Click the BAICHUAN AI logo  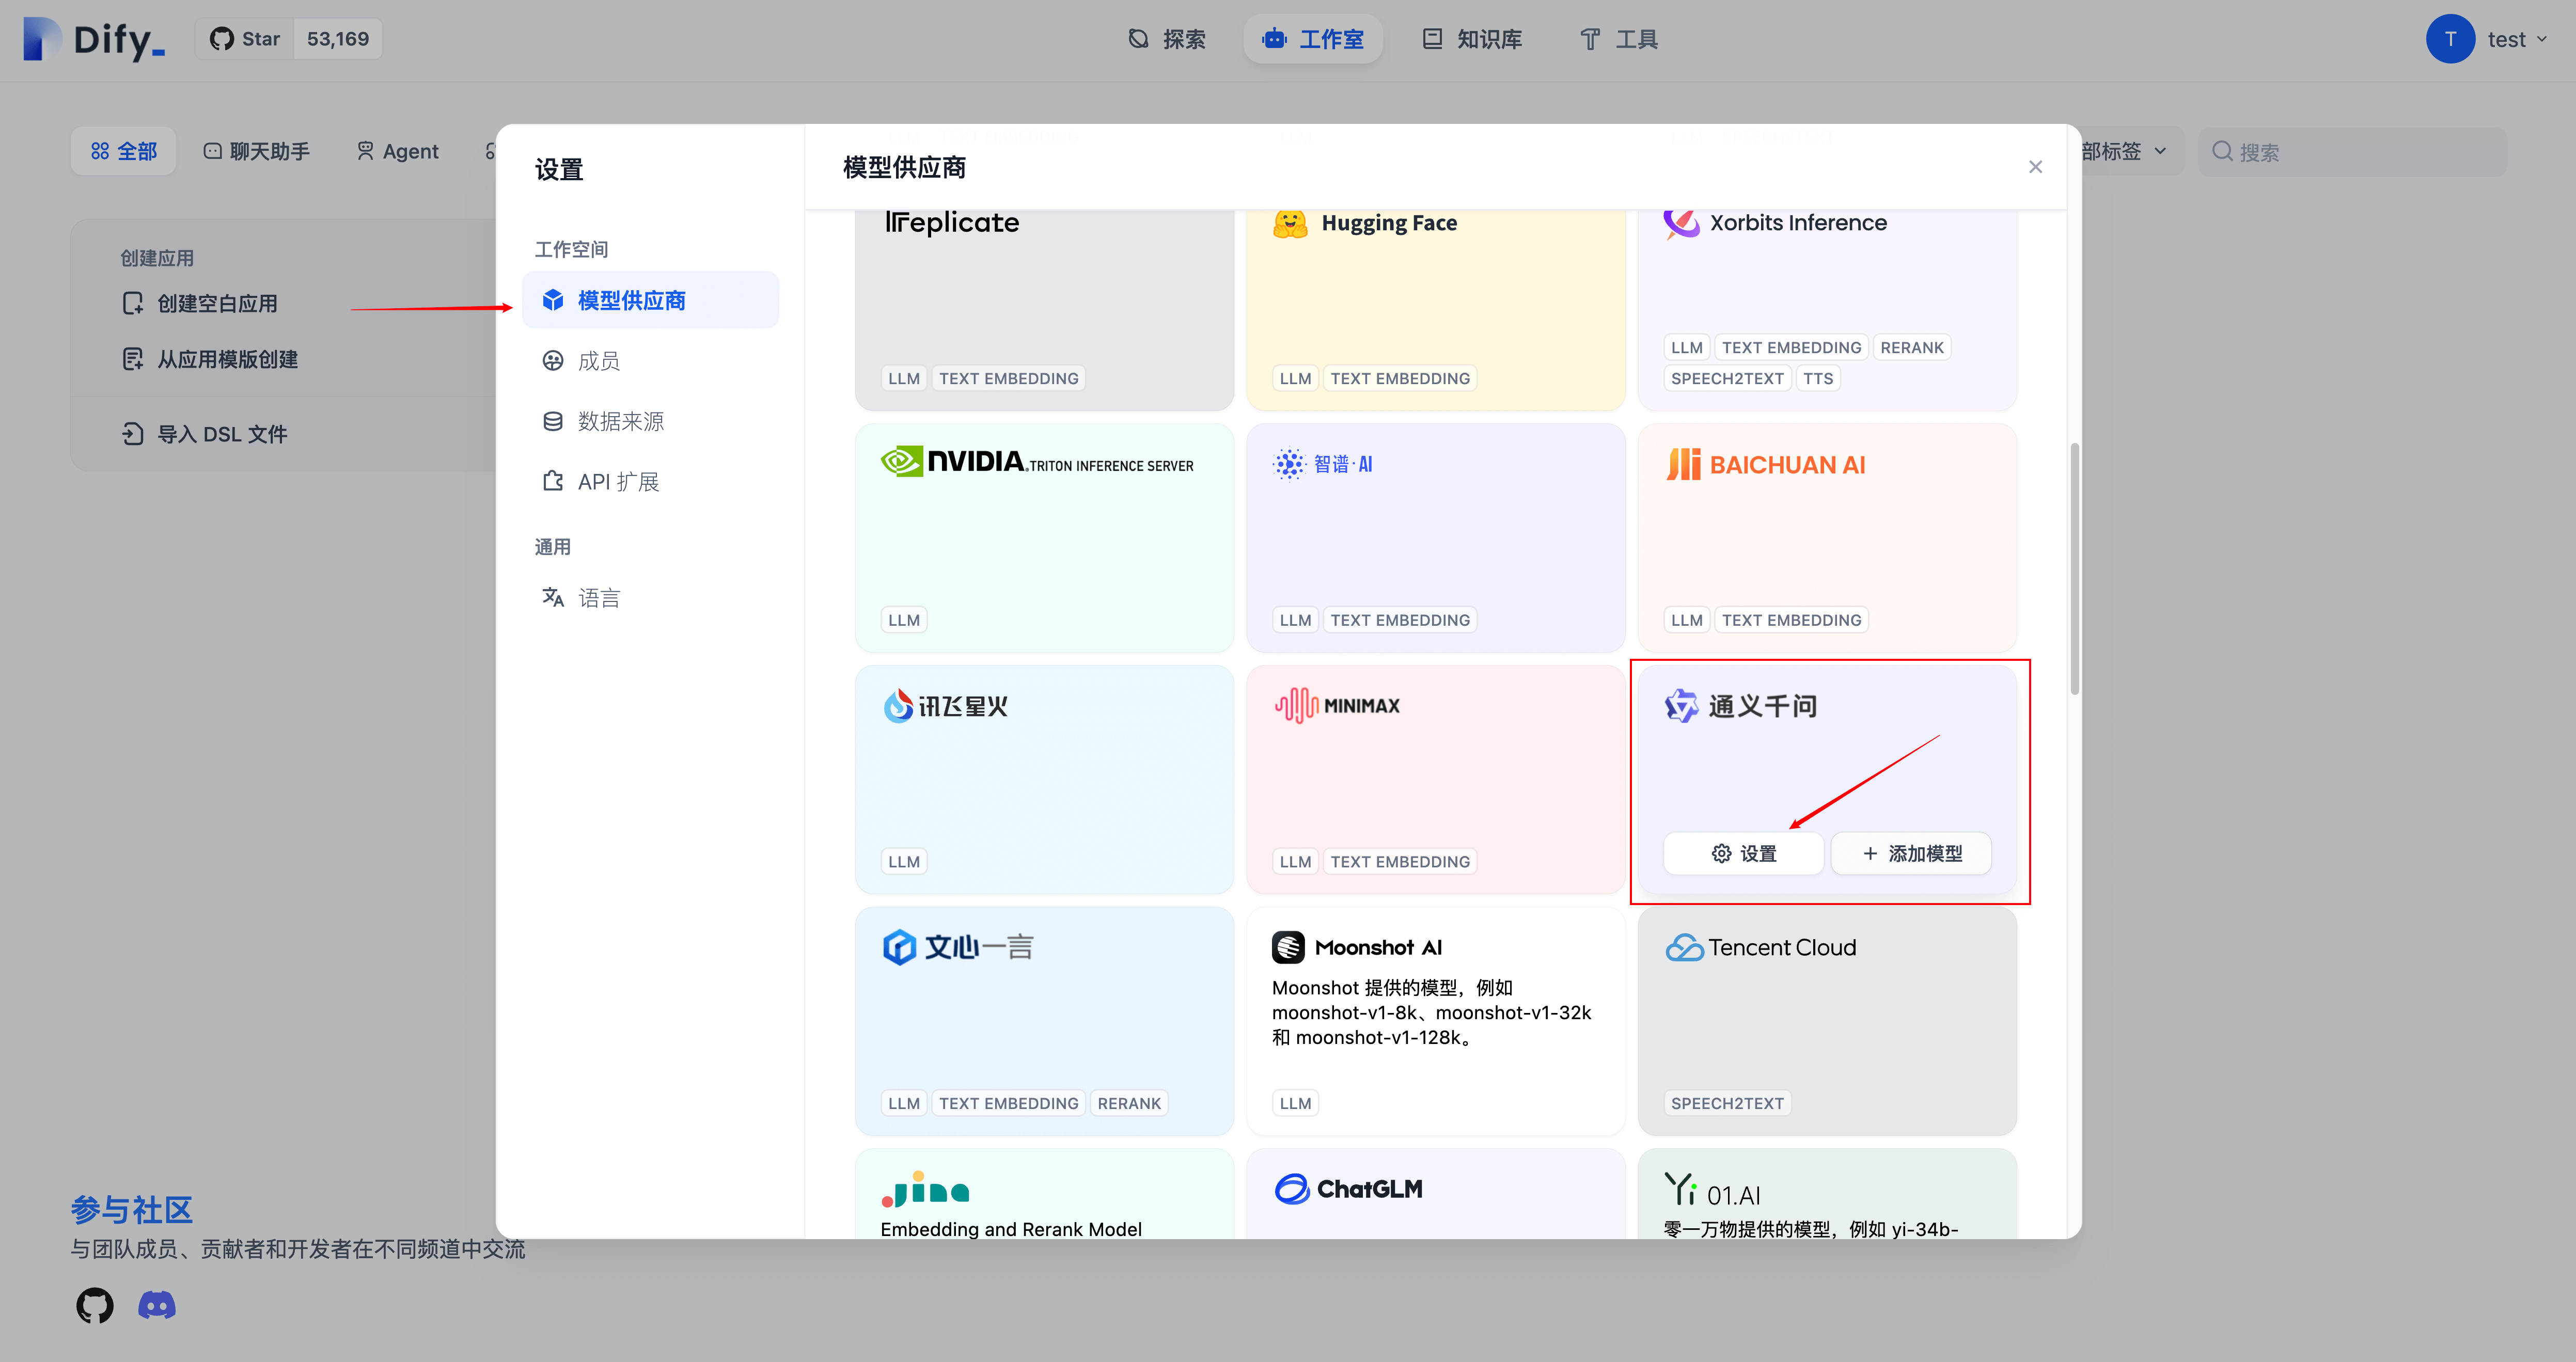(x=1765, y=464)
